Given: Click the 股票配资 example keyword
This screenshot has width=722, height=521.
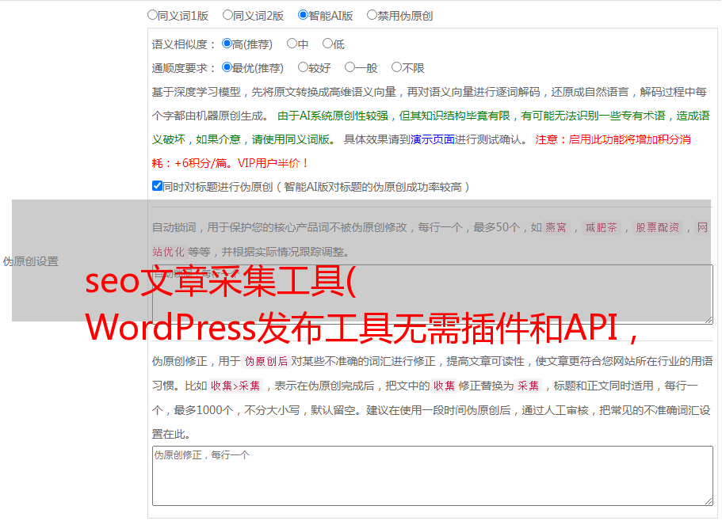Looking at the screenshot, I should 657,227.
